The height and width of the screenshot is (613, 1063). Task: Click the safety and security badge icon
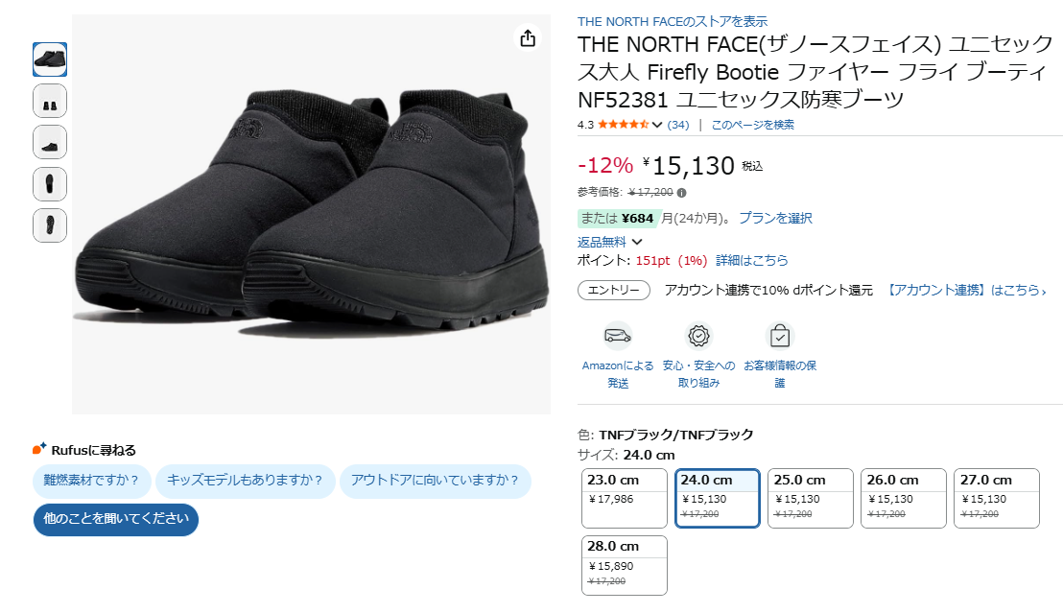699,336
